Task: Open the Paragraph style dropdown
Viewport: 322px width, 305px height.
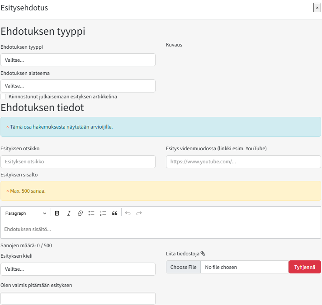Action: pos(26,213)
